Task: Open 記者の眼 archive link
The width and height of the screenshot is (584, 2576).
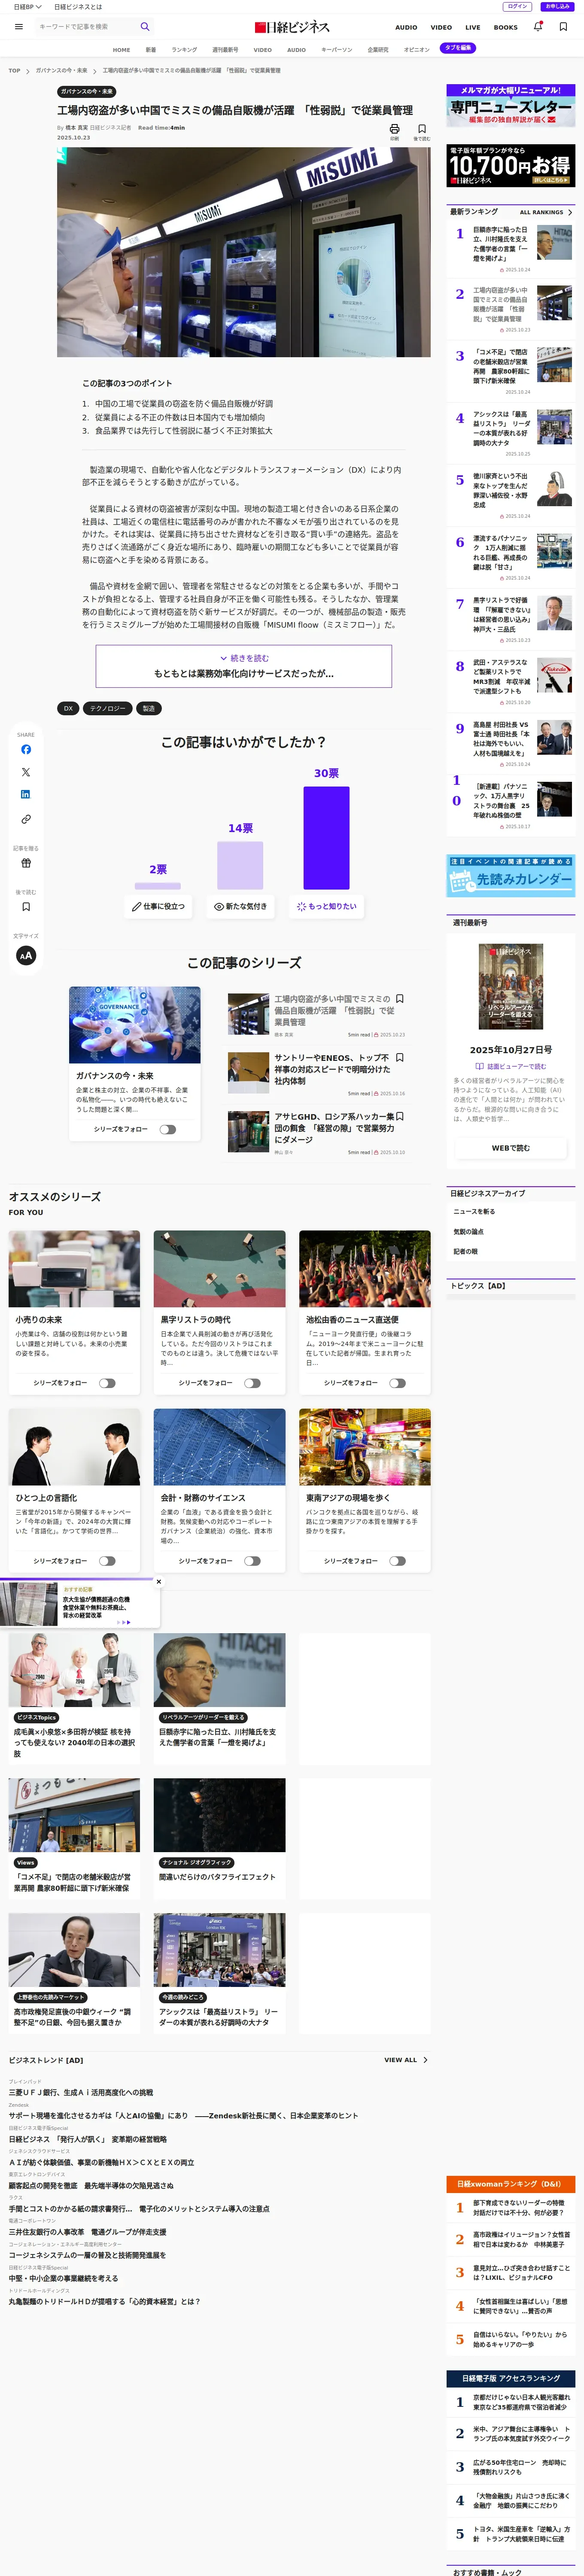Action: point(465,1251)
